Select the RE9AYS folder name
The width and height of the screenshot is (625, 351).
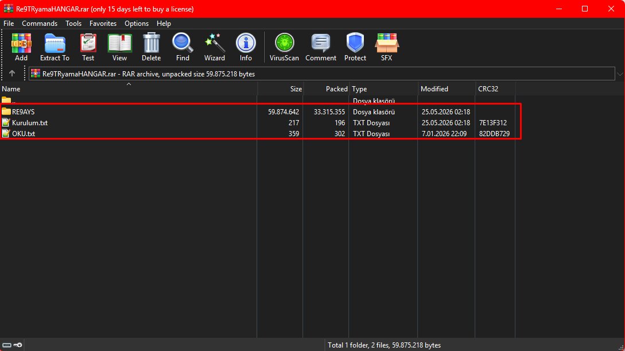(23, 112)
